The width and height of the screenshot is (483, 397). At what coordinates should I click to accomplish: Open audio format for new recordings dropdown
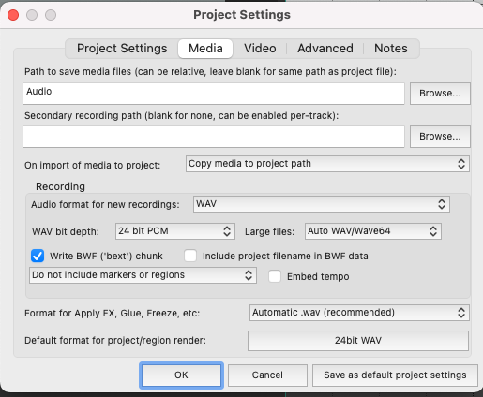[x=322, y=204]
